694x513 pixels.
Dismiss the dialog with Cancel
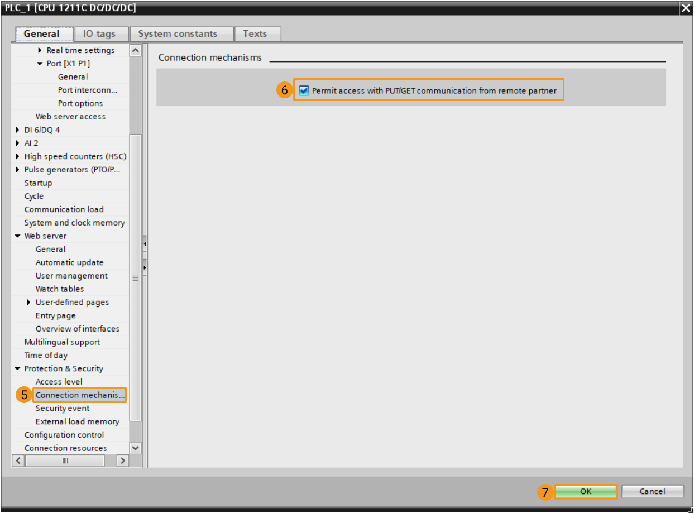[652, 491]
